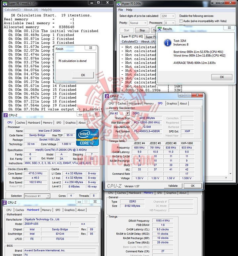The height and width of the screenshot is (256, 238).
Task: Click 'Intel Core i7 2600K' name value
Action: 50,131
